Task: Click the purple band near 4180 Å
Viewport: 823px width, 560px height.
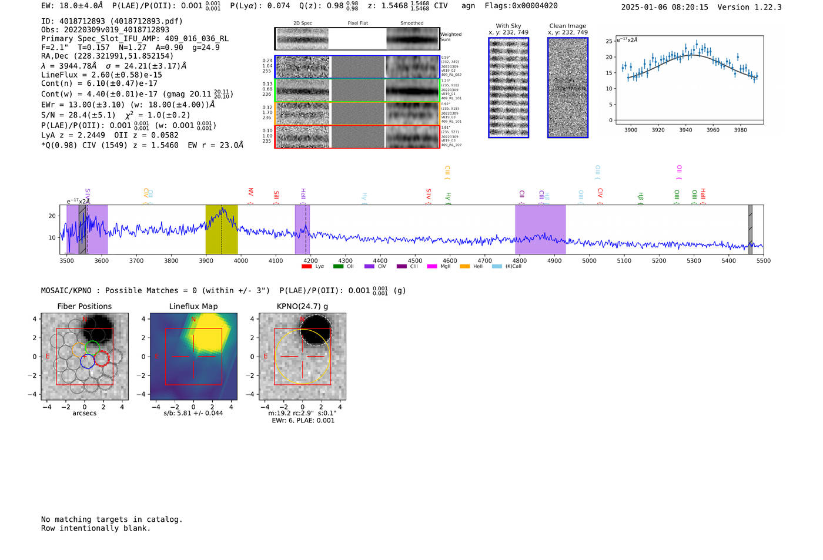Action: pos(302,230)
